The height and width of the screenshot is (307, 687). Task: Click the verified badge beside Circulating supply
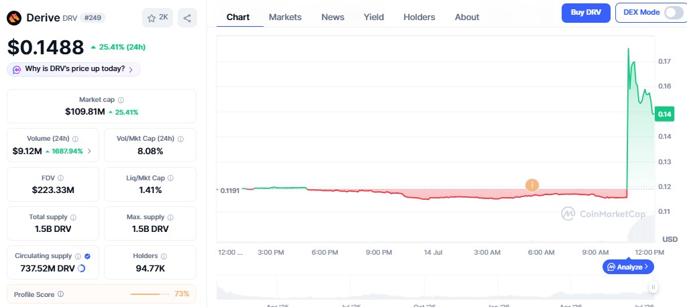(87, 256)
